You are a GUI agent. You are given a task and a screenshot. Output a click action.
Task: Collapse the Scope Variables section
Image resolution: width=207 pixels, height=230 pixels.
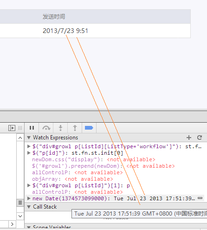pos(29,227)
